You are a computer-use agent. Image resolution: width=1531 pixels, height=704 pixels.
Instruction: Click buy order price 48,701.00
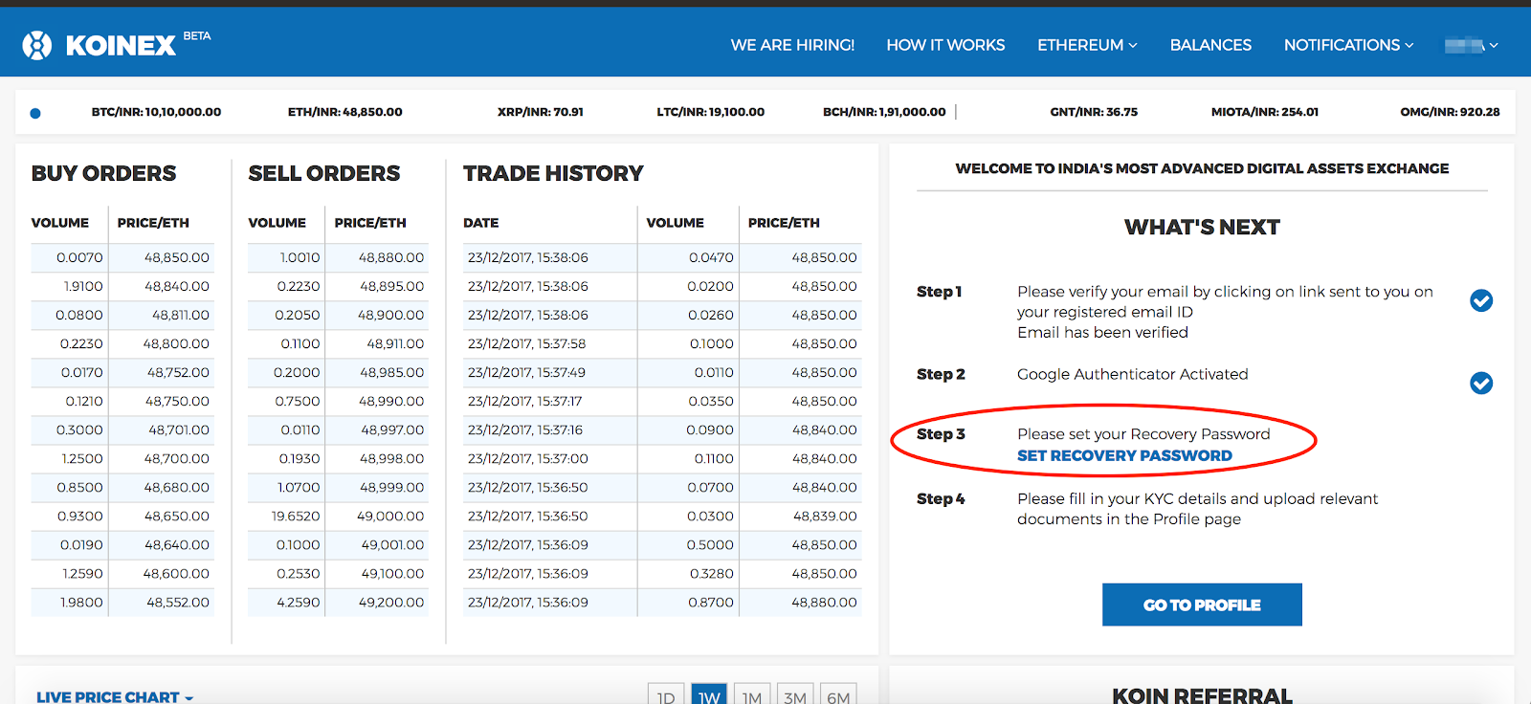pos(179,429)
